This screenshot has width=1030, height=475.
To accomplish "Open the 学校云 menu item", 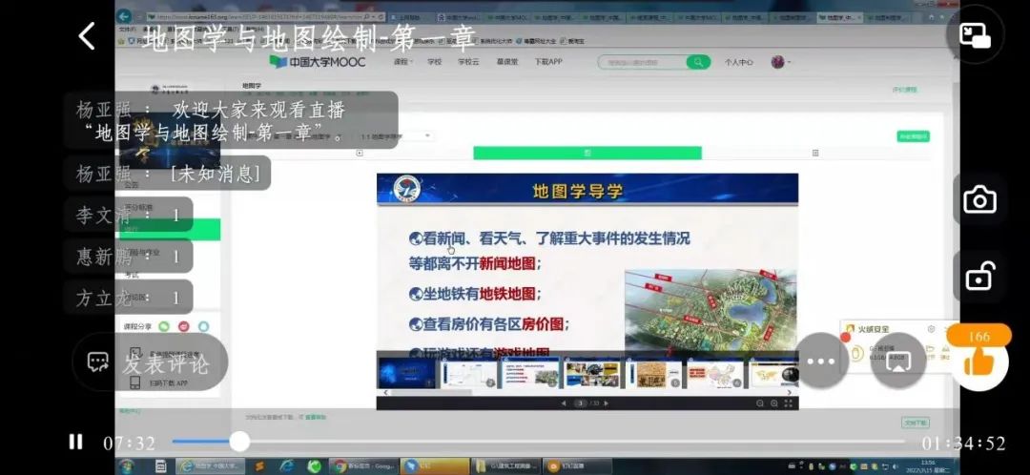I will click(467, 62).
